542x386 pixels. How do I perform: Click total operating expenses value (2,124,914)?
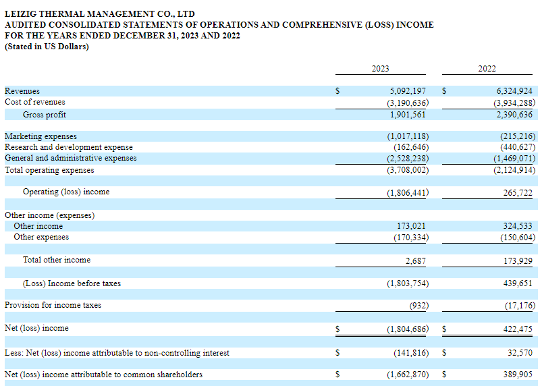pos(514,170)
